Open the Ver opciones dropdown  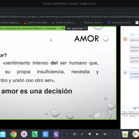(x=76, y=28)
